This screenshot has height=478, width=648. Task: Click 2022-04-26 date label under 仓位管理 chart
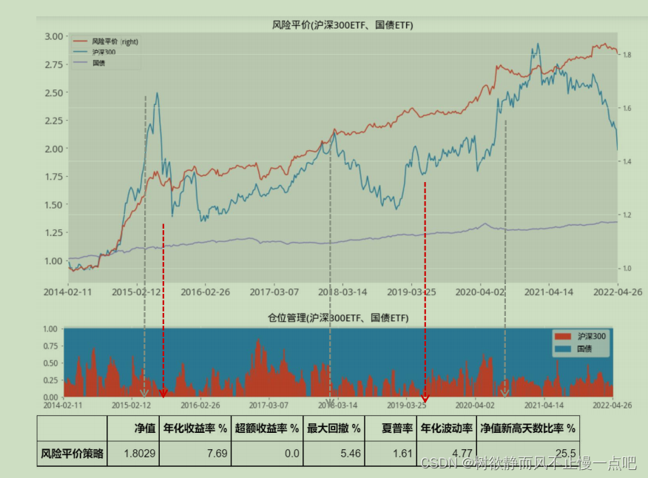click(612, 405)
